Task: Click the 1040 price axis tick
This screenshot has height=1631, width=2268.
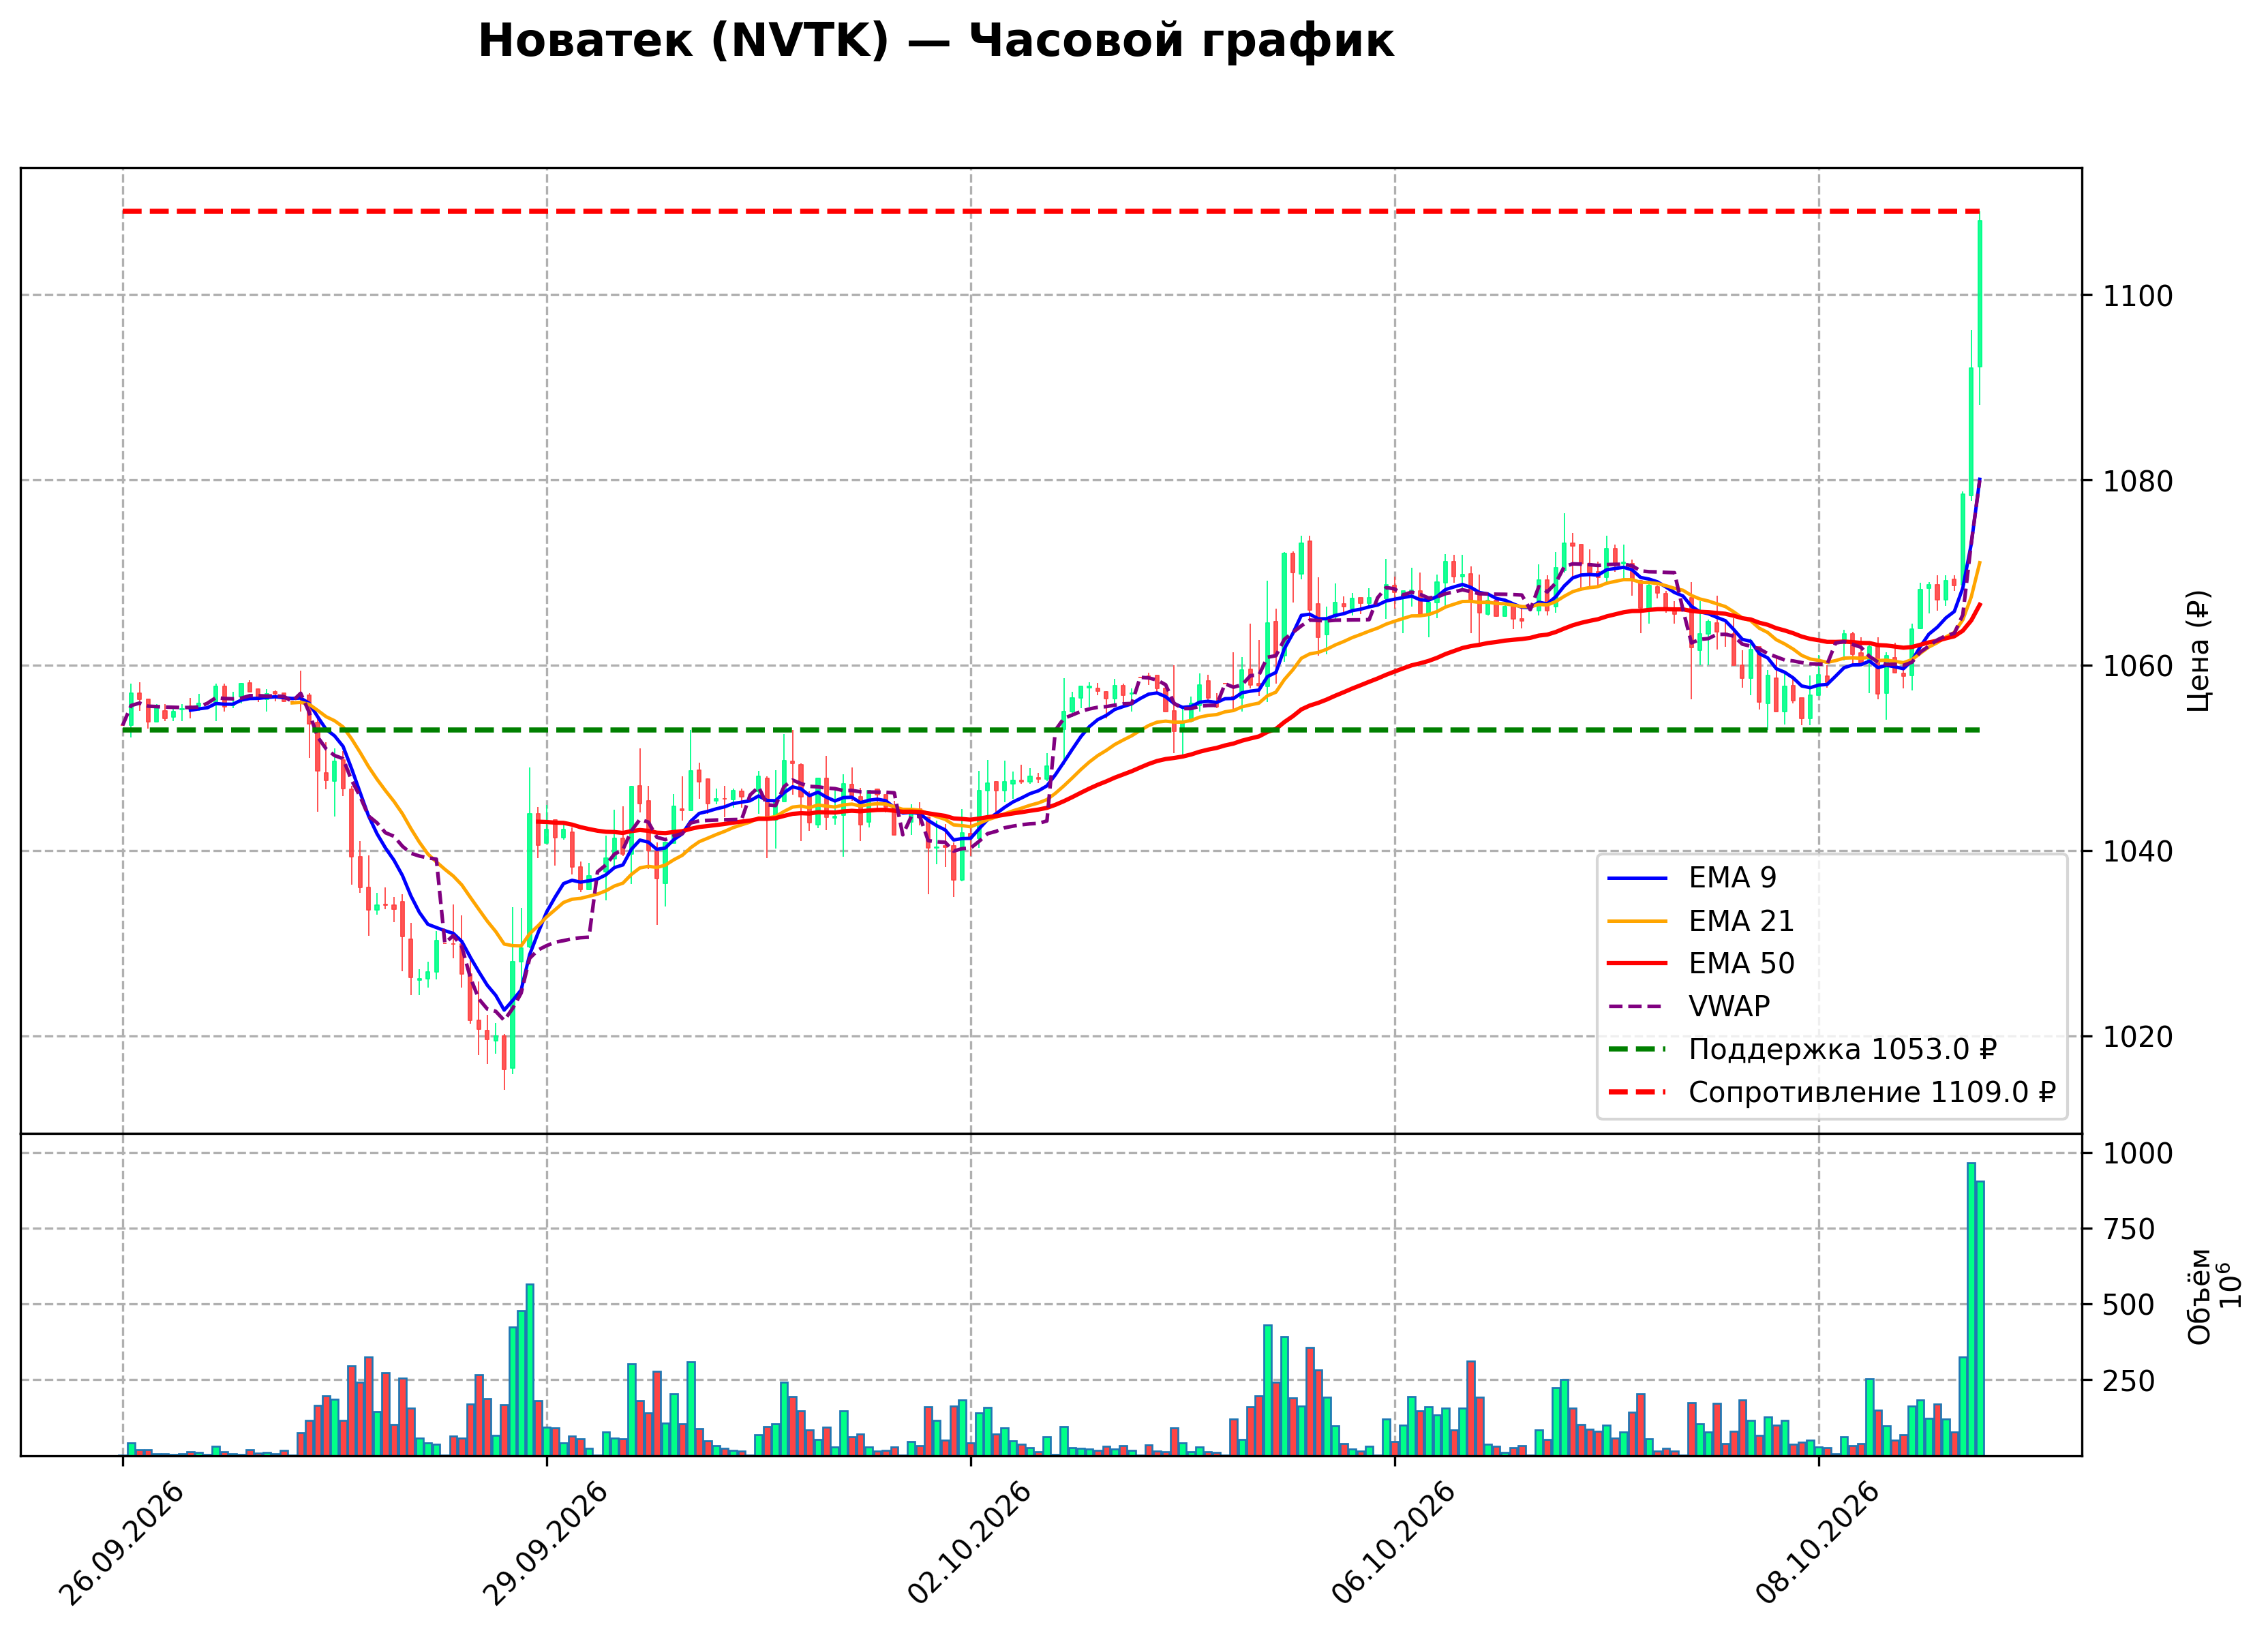Action: (2137, 852)
